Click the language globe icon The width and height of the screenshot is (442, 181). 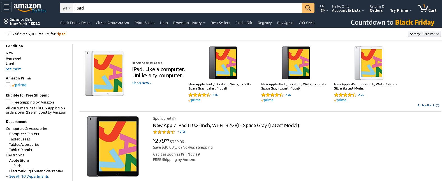323,11
